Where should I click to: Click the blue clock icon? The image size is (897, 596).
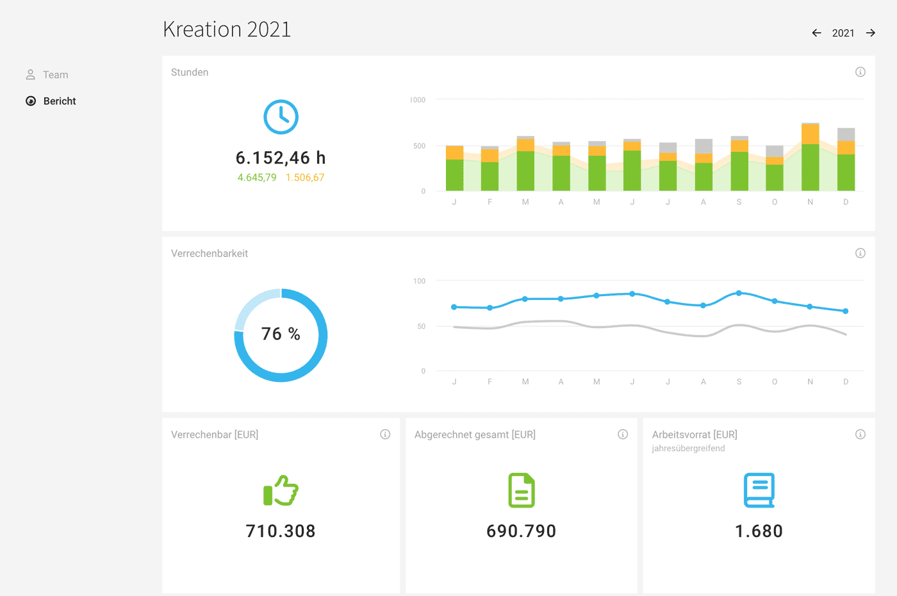281,117
